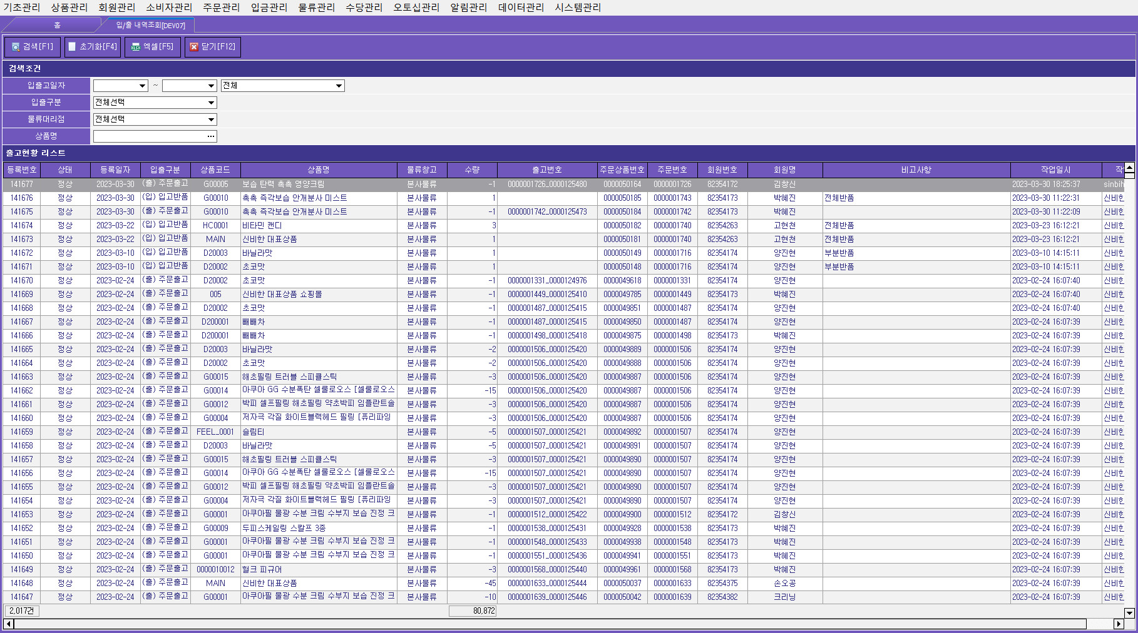The image size is (1138, 633).
Task: Open the 기초관리 menu
Action: coord(21,8)
